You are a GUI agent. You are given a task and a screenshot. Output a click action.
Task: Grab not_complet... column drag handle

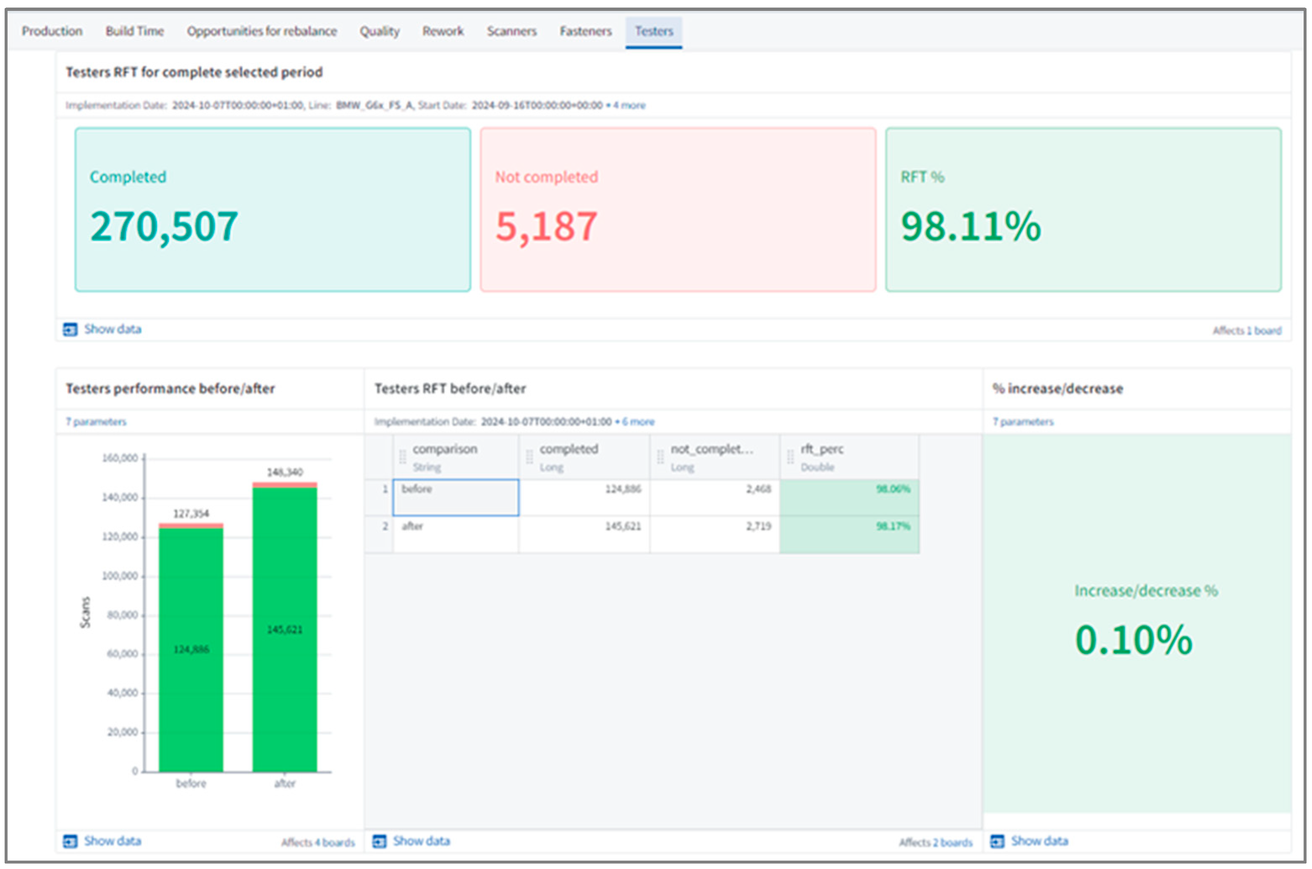[x=660, y=457]
